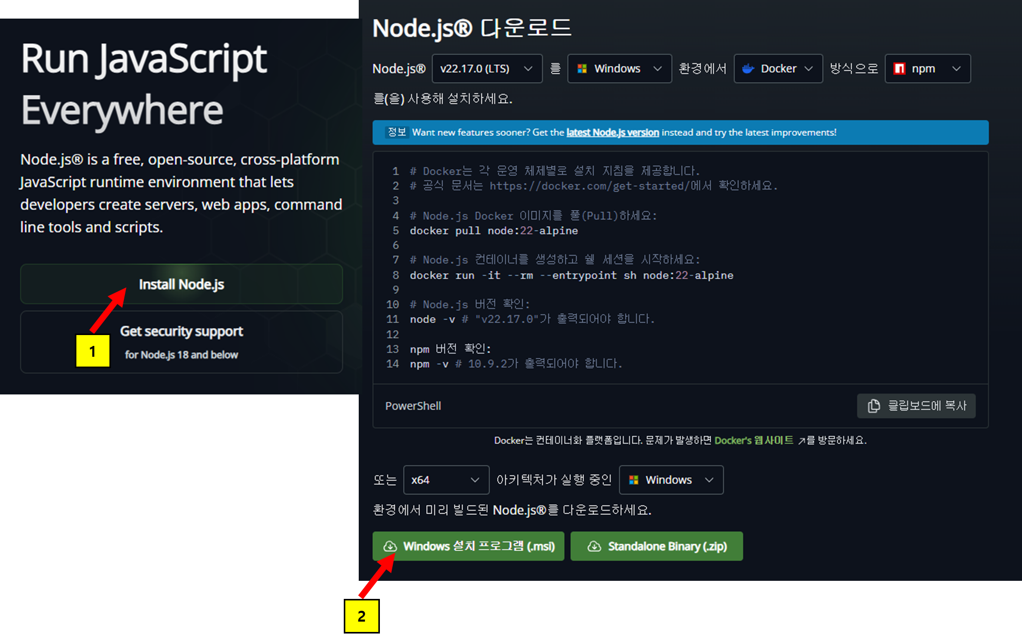Open the v22.17.0 (LTS) version dropdown
The width and height of the screenshot is (1022, 634).
(x=487, y=69)
